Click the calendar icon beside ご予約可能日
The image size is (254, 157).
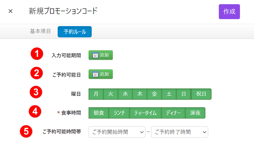[95, 74]
